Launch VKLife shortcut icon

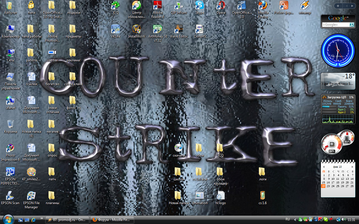tap(115, 29)
